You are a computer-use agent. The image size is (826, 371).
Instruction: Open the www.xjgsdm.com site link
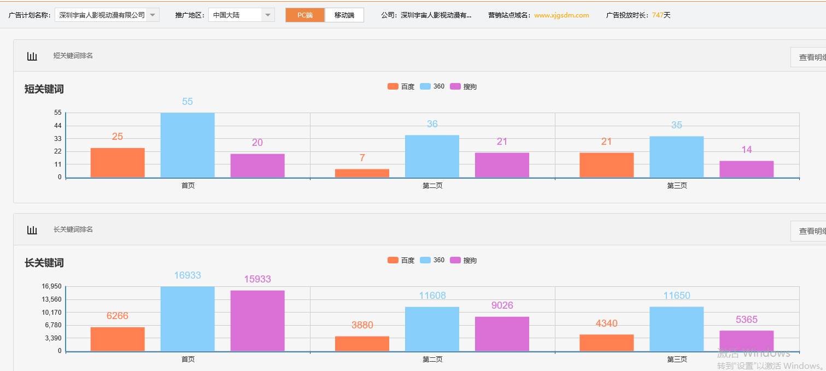point(561,15)
